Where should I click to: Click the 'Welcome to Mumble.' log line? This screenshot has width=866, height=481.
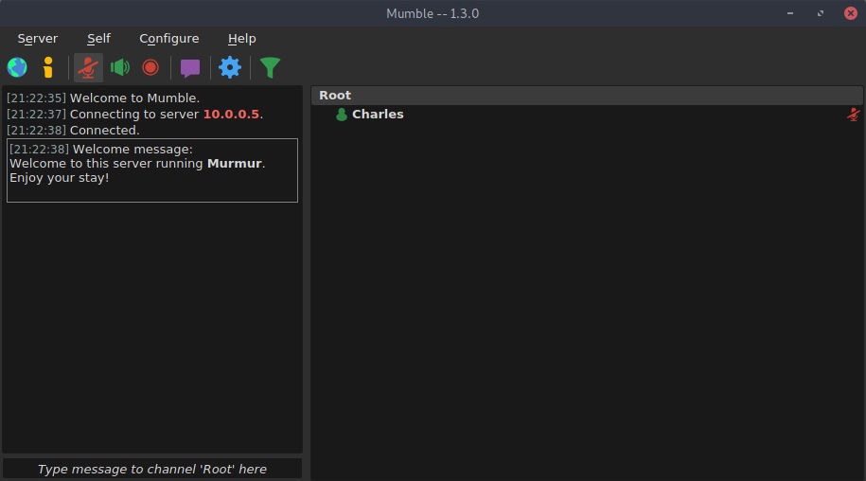coord(103,98)
